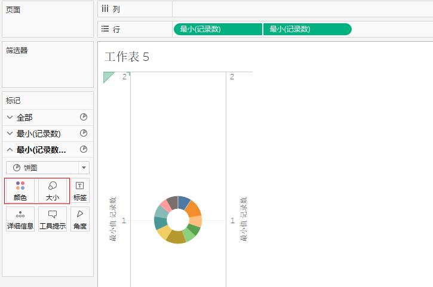The image size is (433, 287).
Task: Click the pie icon beside 全部
Action: point(84,118)
